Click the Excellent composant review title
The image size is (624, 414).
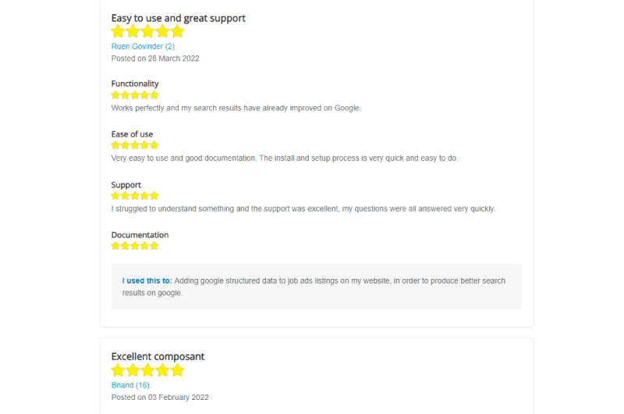[158, 356]
